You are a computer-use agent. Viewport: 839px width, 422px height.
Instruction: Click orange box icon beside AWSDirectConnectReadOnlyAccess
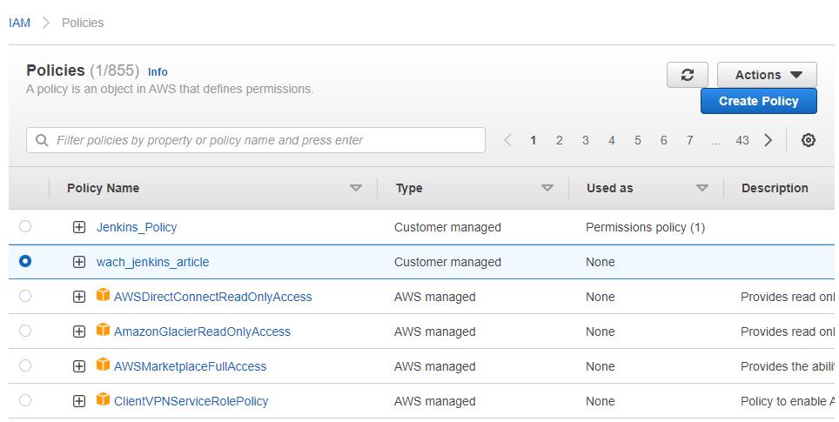(103, 296)
